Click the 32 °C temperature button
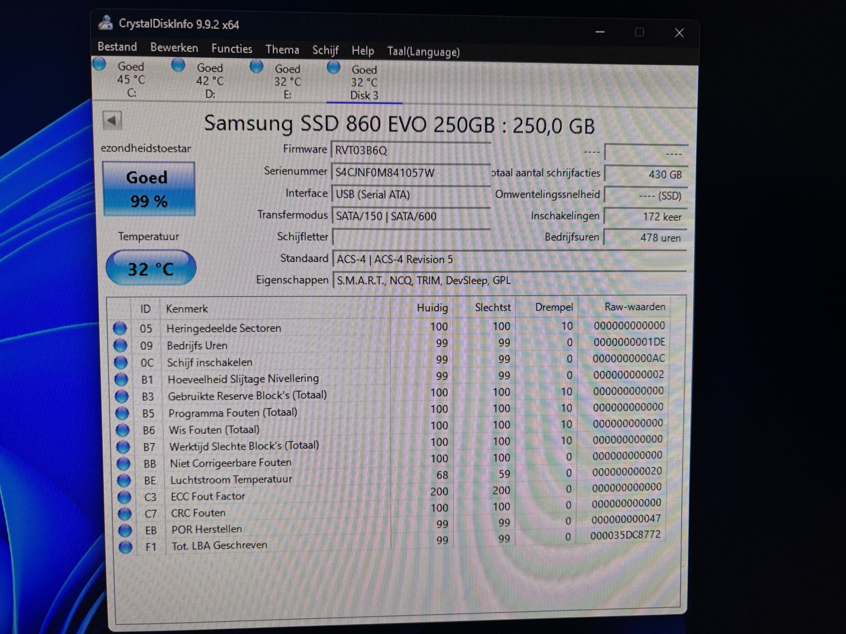The image size is (846, 634). (151, 268)
